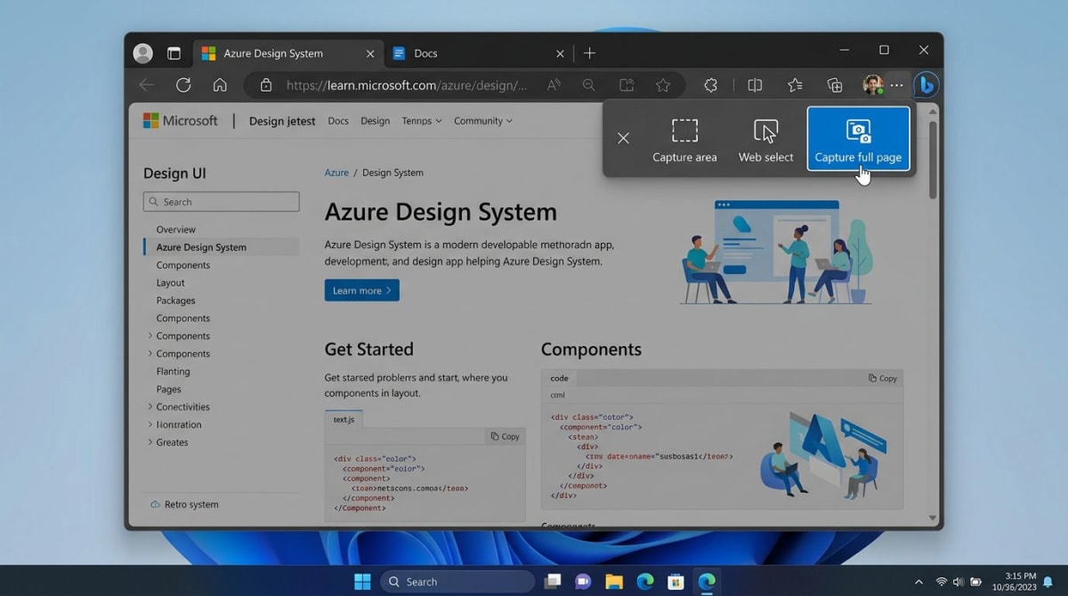Select Azure Design System in sidebar

pos(221,247)
